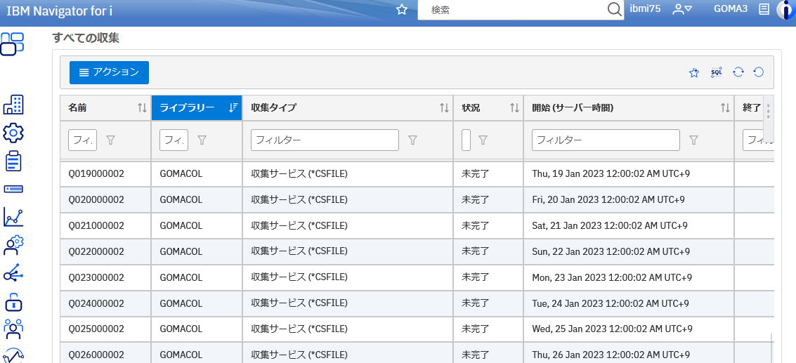Focus the 開始 (サーバー時間) filter input

(606, 140)
